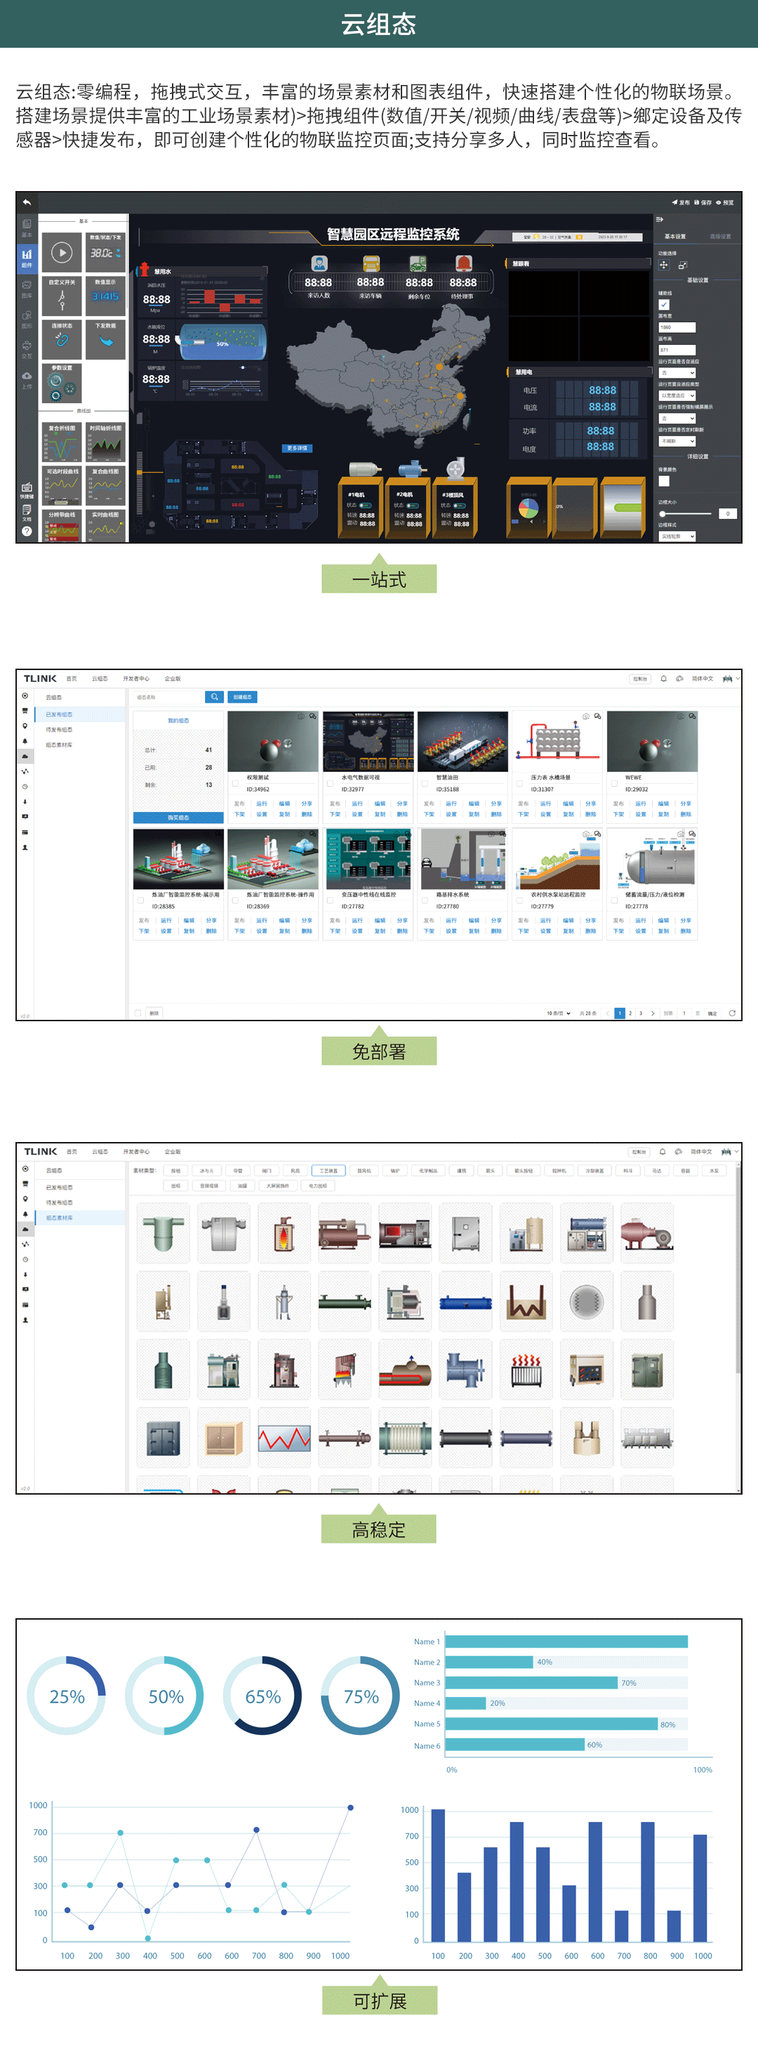Image resolution: width=758 pixels, height=2053 pixels.
Task: Open the 智慧油田 project thumbnail
Action: [462, 742]
